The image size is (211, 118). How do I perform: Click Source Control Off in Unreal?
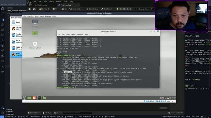175,113
